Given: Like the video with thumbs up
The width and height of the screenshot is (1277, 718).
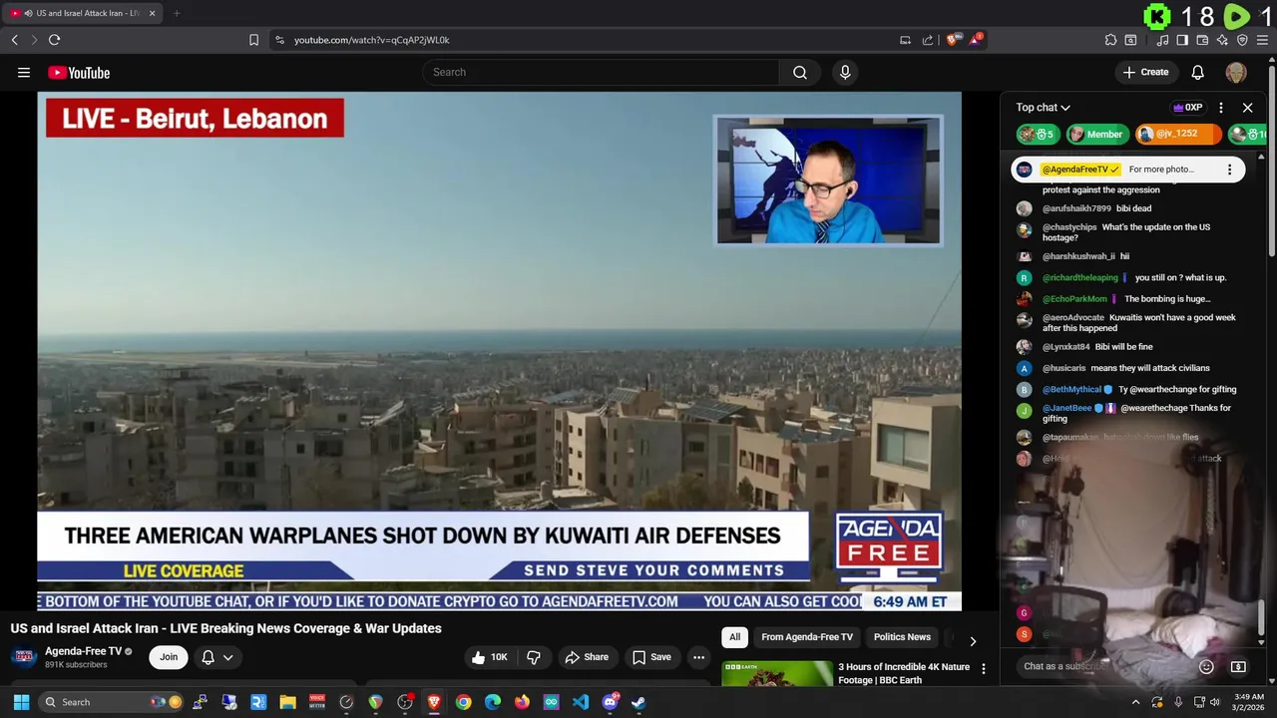Looking at the screenshot, I should [490, 657].
